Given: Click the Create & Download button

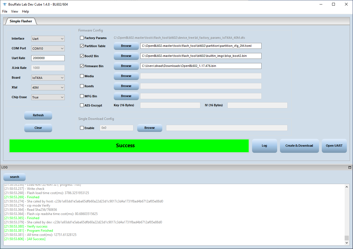Looking at the screenshot, I should 299,146.
